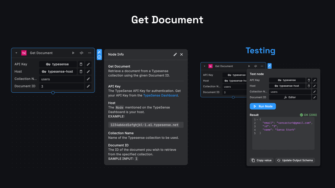335x188 pixels.
Task: Click Update Output Schema
Action: click(x=295, y=160)
